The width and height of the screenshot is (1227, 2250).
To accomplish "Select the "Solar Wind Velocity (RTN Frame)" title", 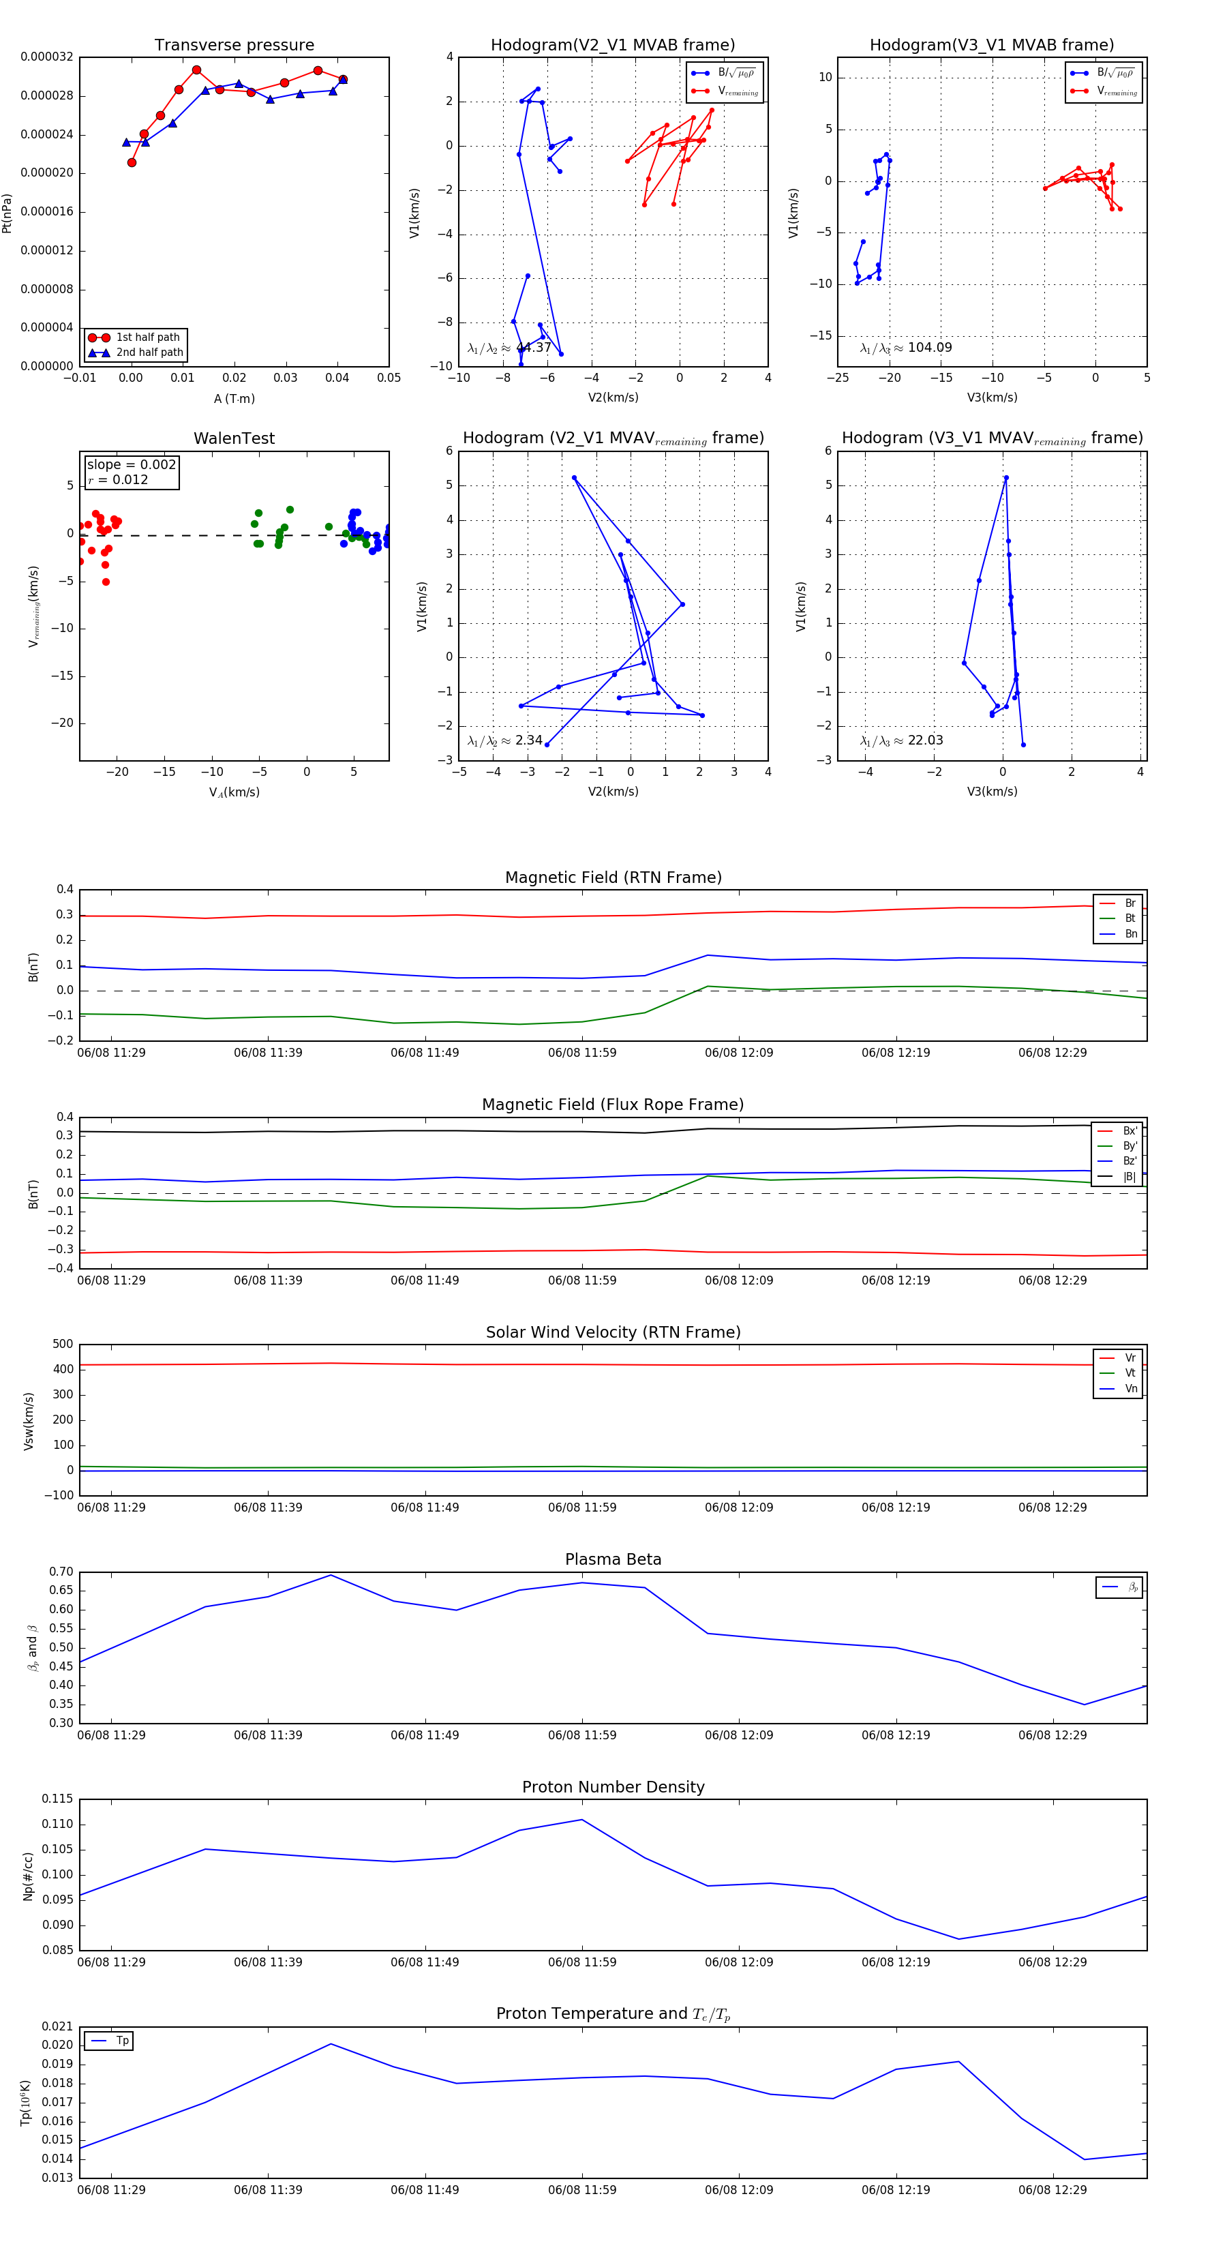I will [613, 1332].
